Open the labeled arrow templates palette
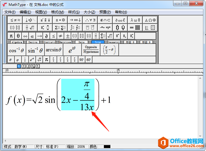206x151 pixels. coord(105,27)
